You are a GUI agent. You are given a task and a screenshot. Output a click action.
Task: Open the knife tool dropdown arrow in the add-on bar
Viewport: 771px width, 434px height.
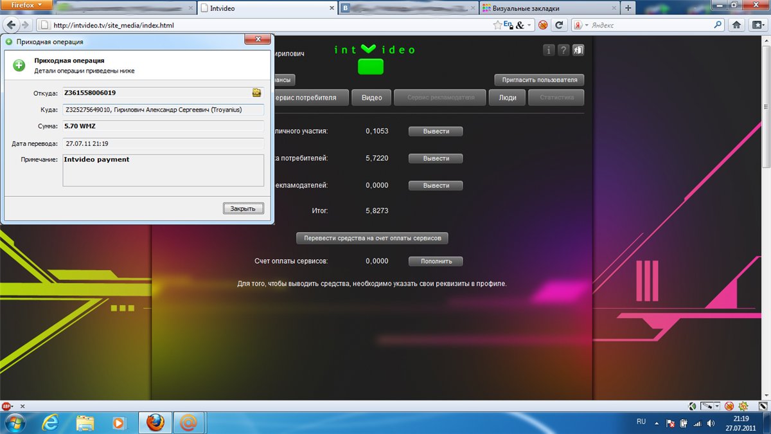[718, 406]
